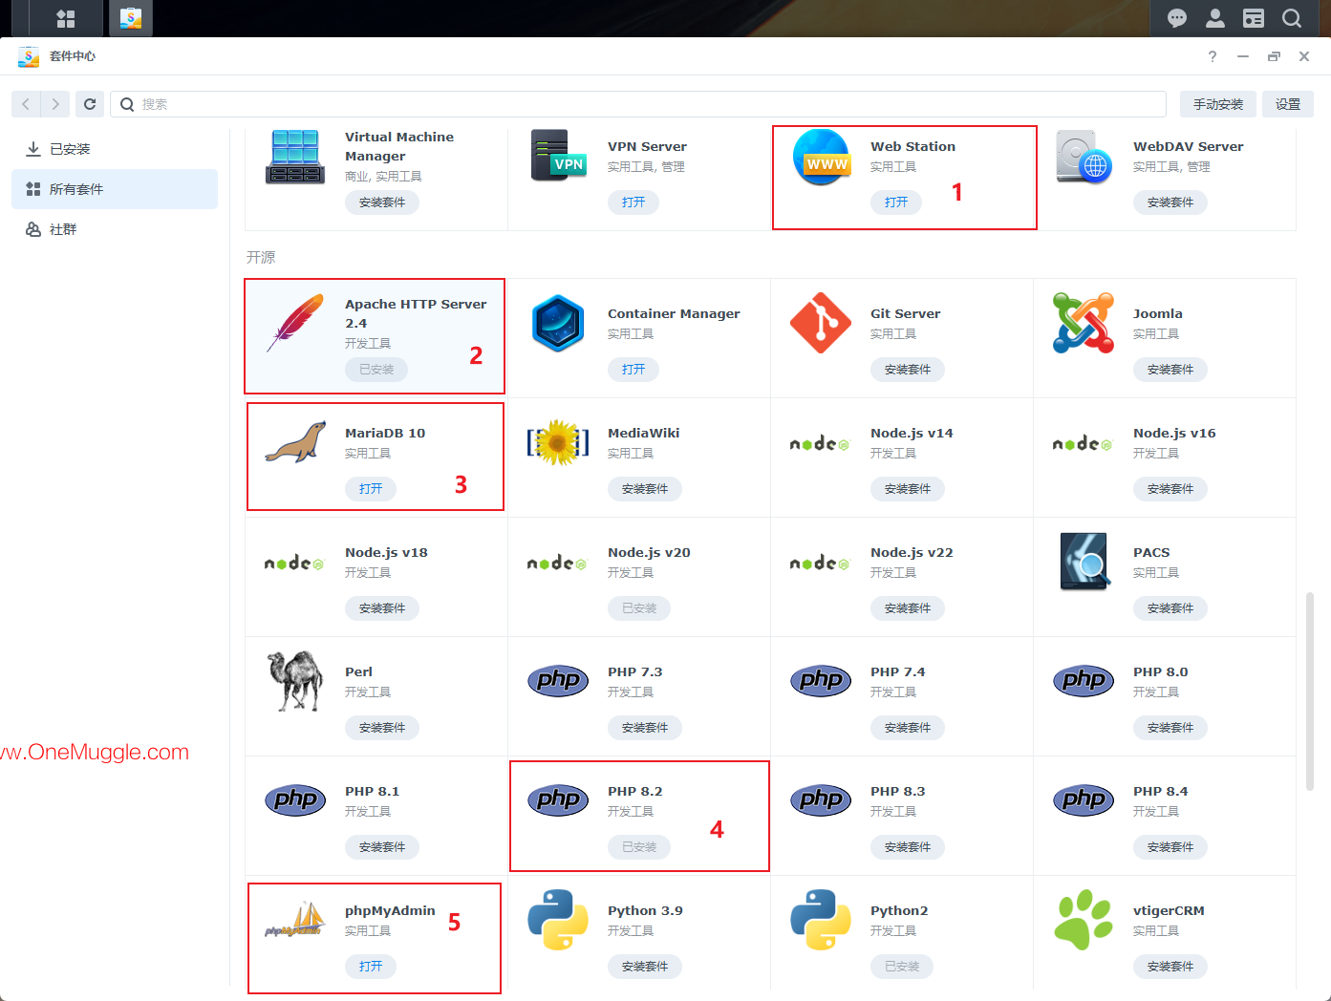Open the 设置 settings dialog
The width and height of the screenshot is (1331, 1001).
1288,104
